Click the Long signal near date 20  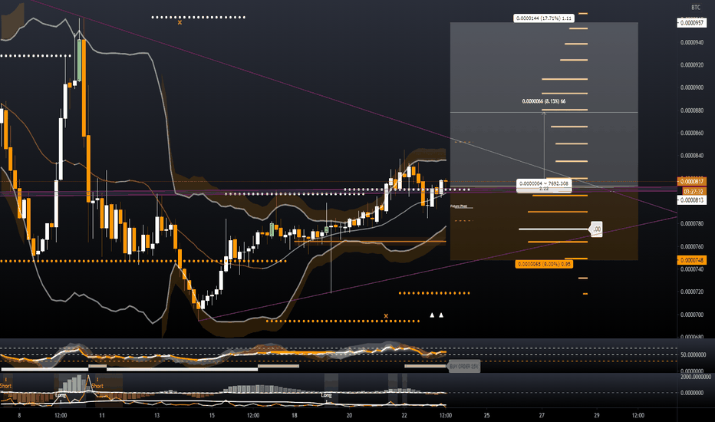click(x=327, y=395)
